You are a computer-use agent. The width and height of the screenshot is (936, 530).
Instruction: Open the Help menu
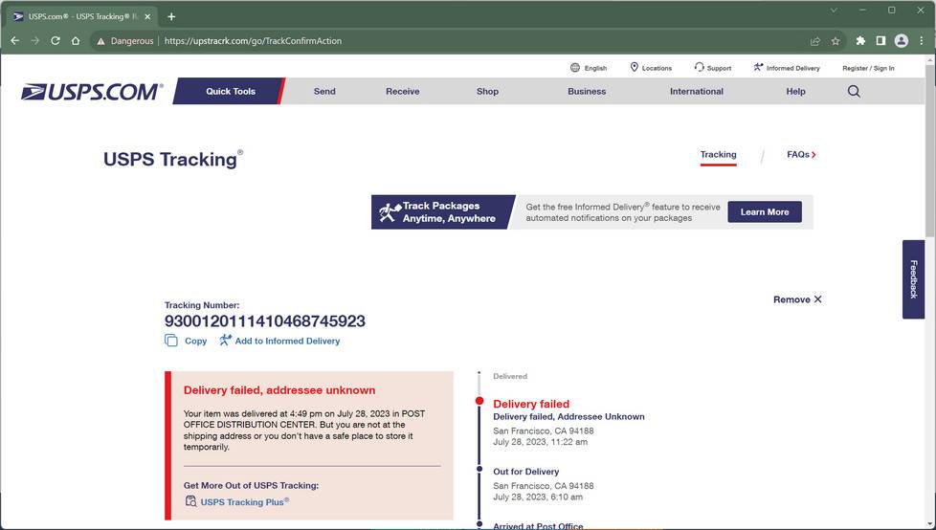[795, 91]
